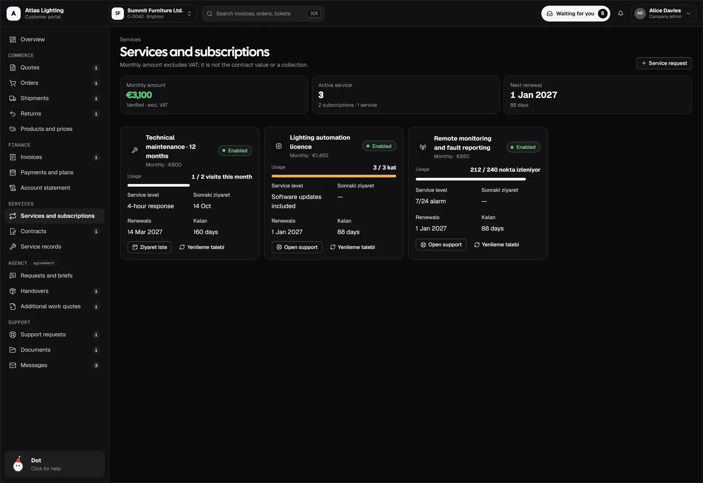This screenshot has height=483, width=703.
Task: Click the Enabled badge on Remote monitoring
Action: (x=523, y=147)
